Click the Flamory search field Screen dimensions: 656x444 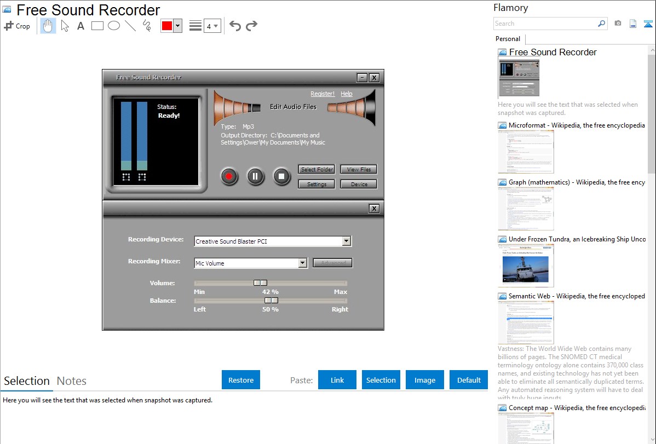[x=545, y=24]
